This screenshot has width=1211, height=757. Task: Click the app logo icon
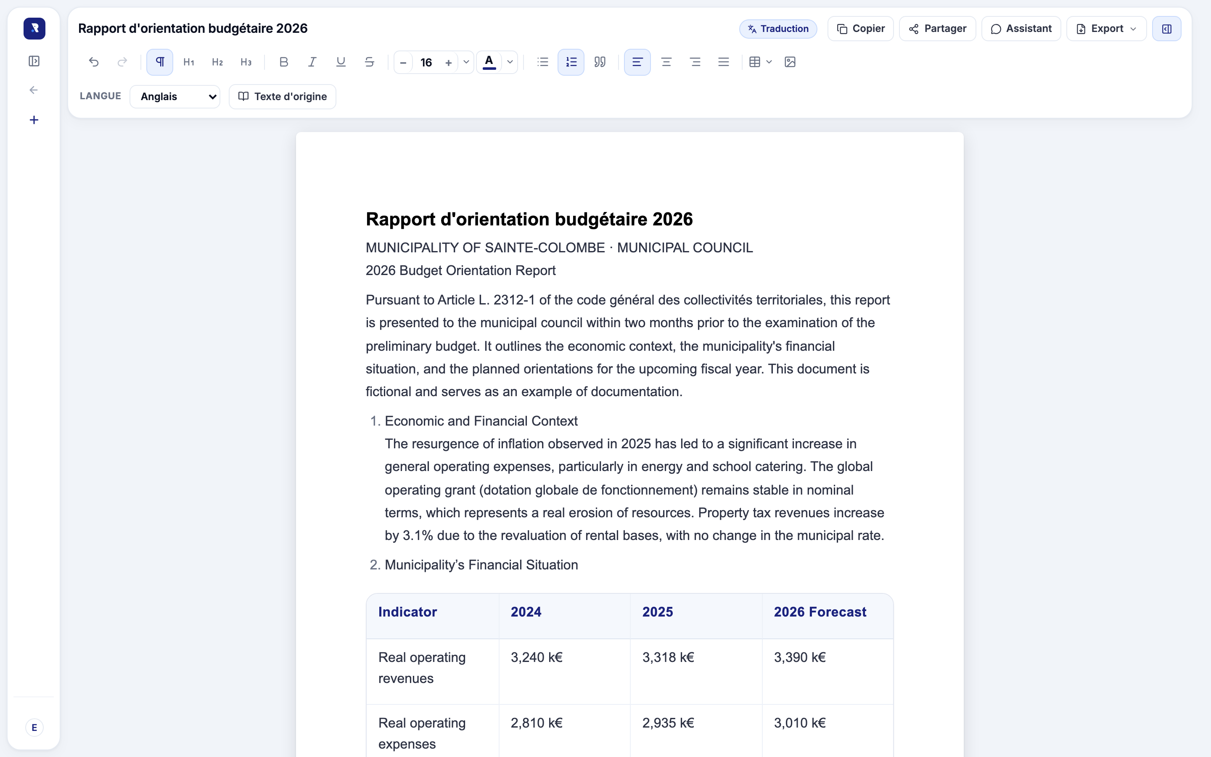click(x=34, y=29)
